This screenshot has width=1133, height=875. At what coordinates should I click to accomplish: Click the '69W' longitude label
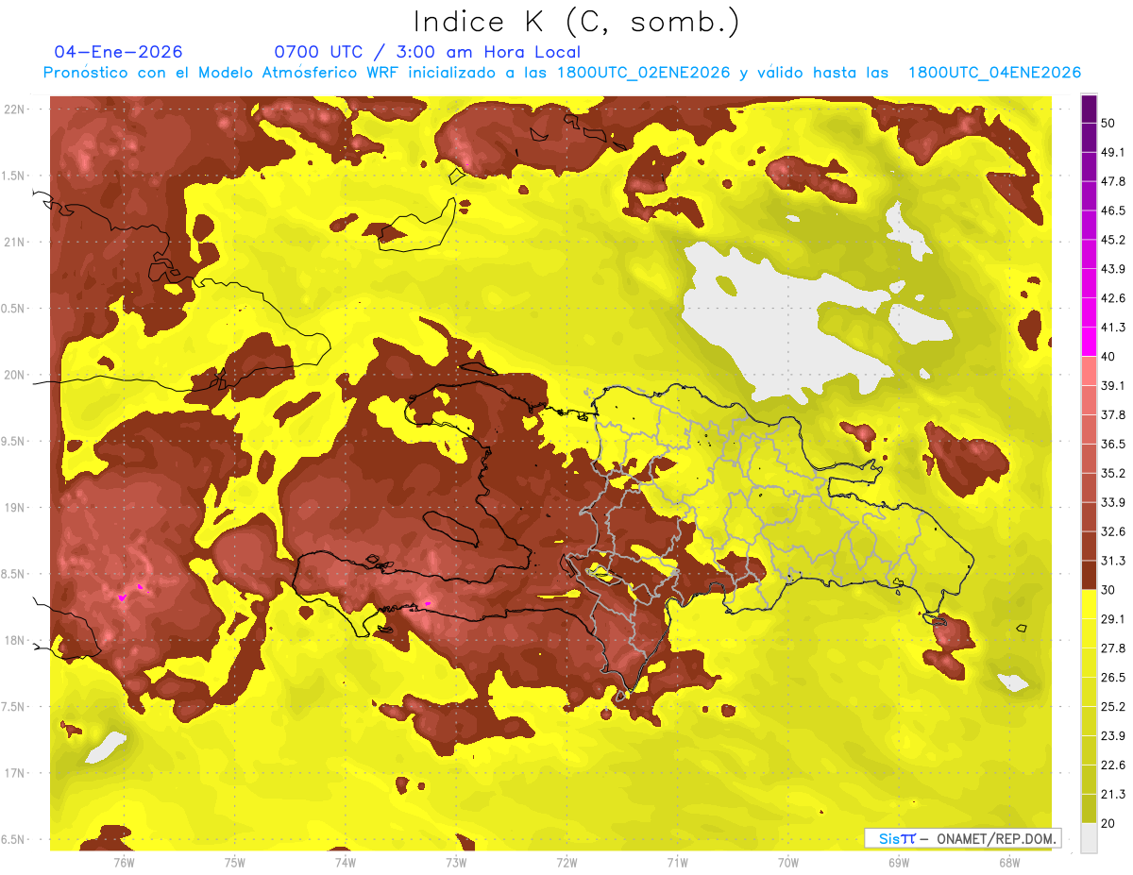[899, 863]
